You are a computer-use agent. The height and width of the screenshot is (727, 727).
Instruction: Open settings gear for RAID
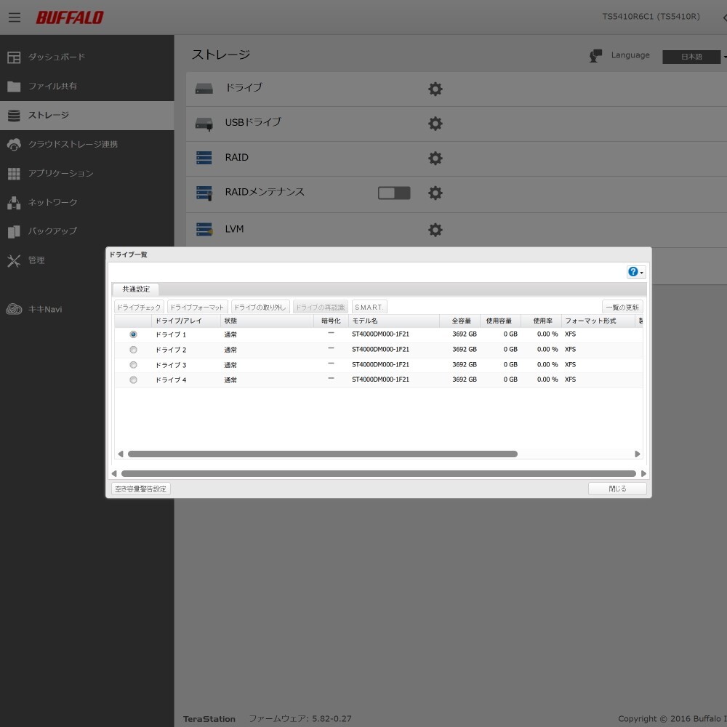pos(435,158)
